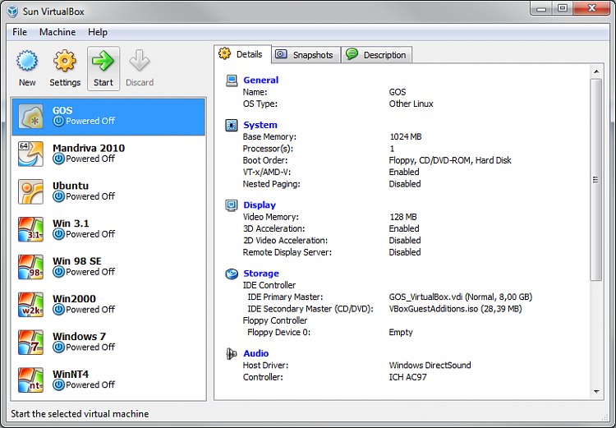Click the 'IDE Controller' label

point(269,285)
